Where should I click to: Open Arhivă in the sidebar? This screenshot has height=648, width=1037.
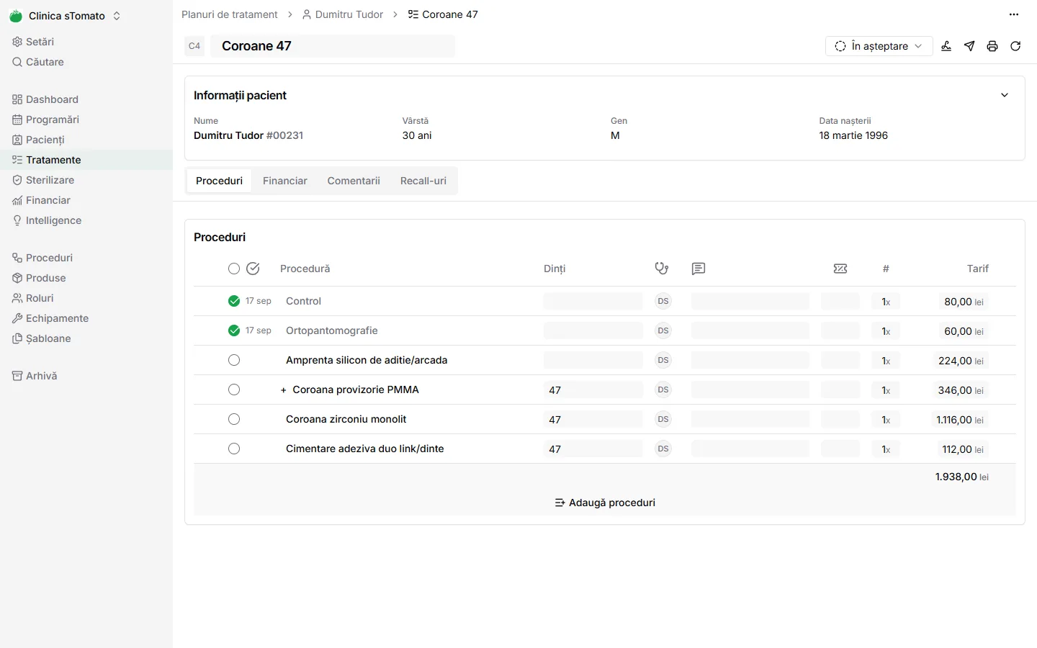point(35,376)
